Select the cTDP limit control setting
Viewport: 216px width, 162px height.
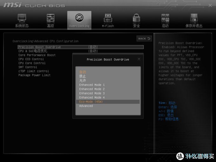tap(34, 71)
